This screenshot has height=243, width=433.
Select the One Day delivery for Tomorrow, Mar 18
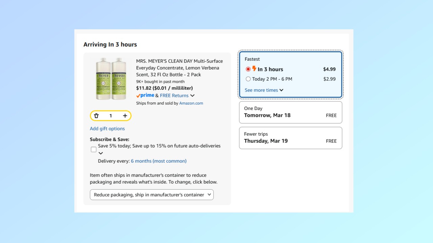coord(290,112)
